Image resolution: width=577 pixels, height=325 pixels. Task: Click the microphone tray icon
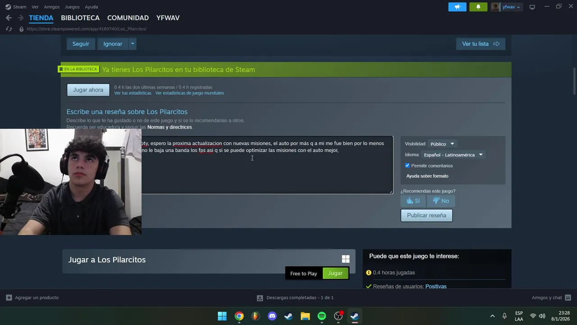coord(504,316)
